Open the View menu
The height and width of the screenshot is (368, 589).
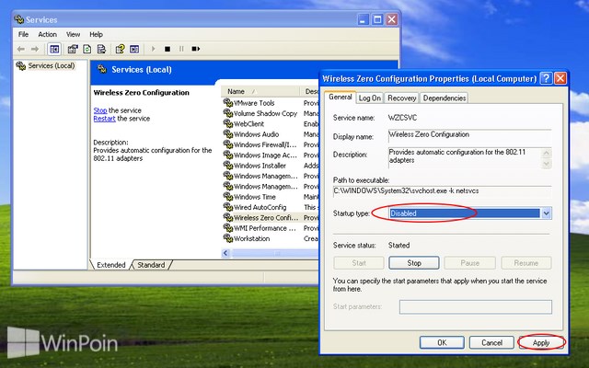pyautogui.click(x=73, y=34)
